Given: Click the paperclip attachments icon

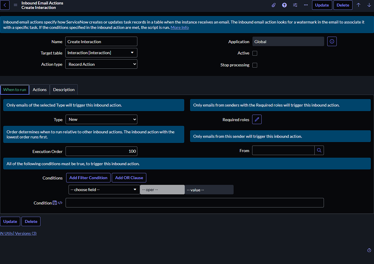Looking at the screenshot, I should pyautogui.click(x=274, y=5).
